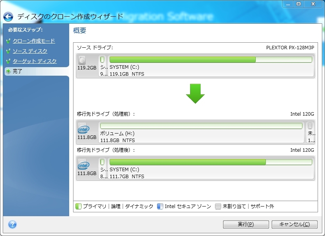Open help via the question mark icon
This screenshot has width=325, height=236.
tap(12, 224)
